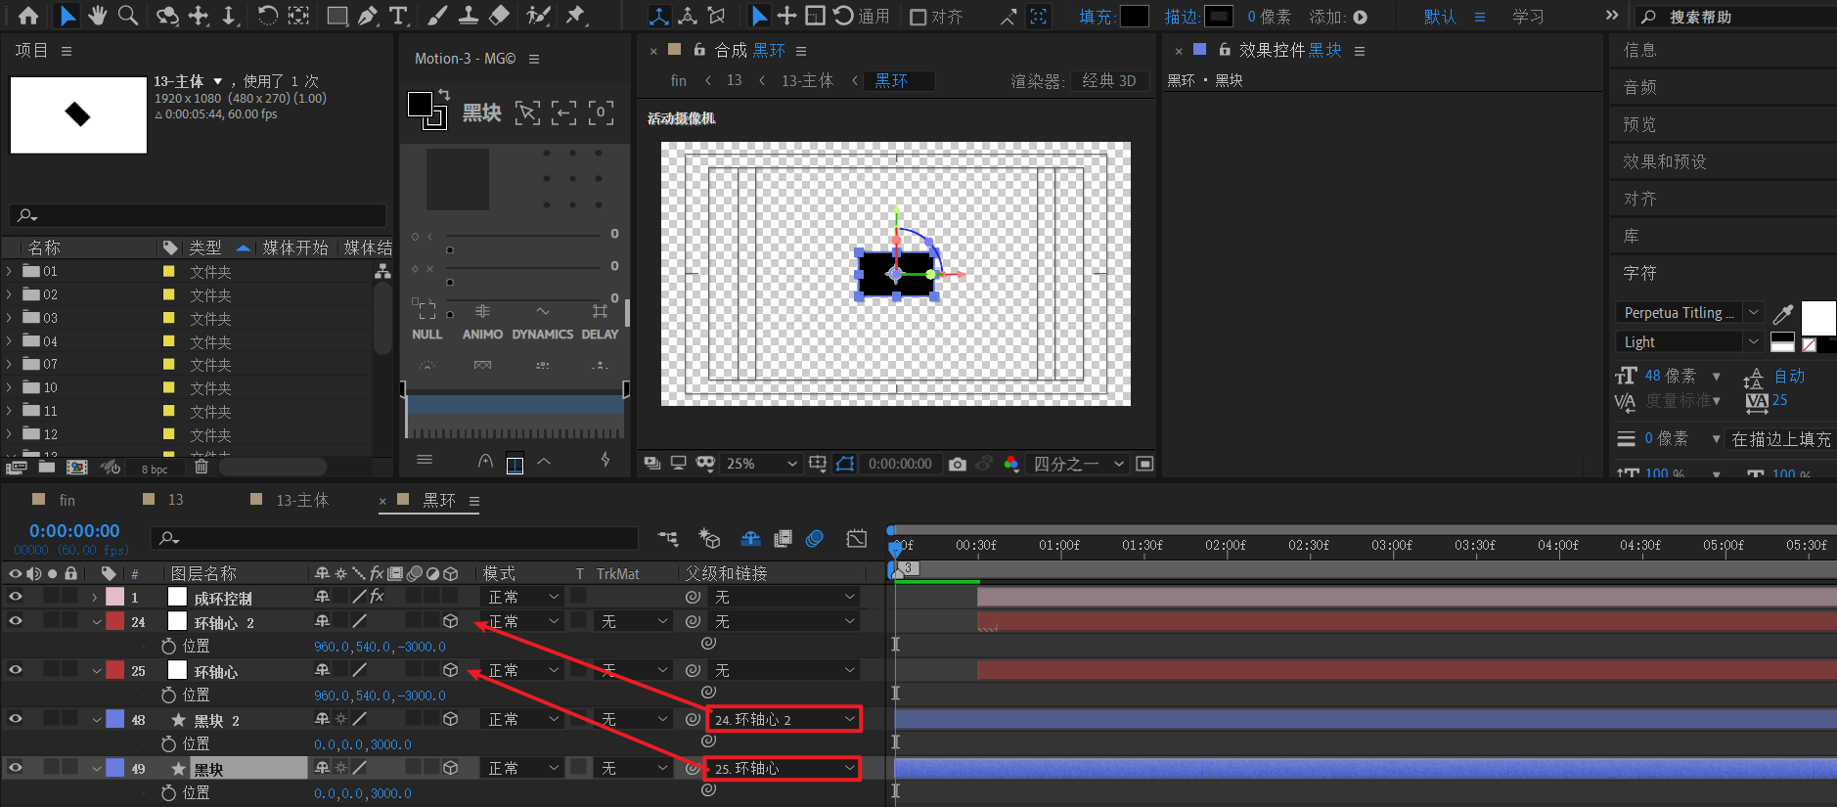Select the Brush tool
Viewport: 1837px width, 807px height.
(438, 16)
